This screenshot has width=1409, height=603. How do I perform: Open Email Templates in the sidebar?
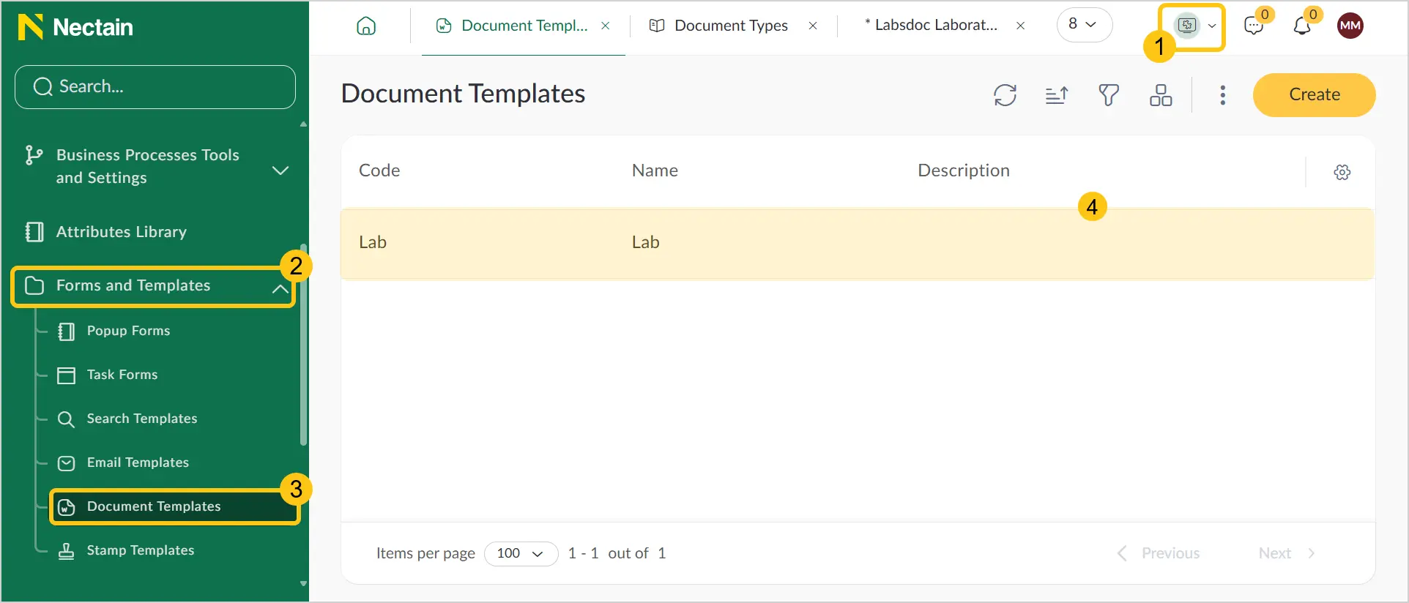[138, 462]
